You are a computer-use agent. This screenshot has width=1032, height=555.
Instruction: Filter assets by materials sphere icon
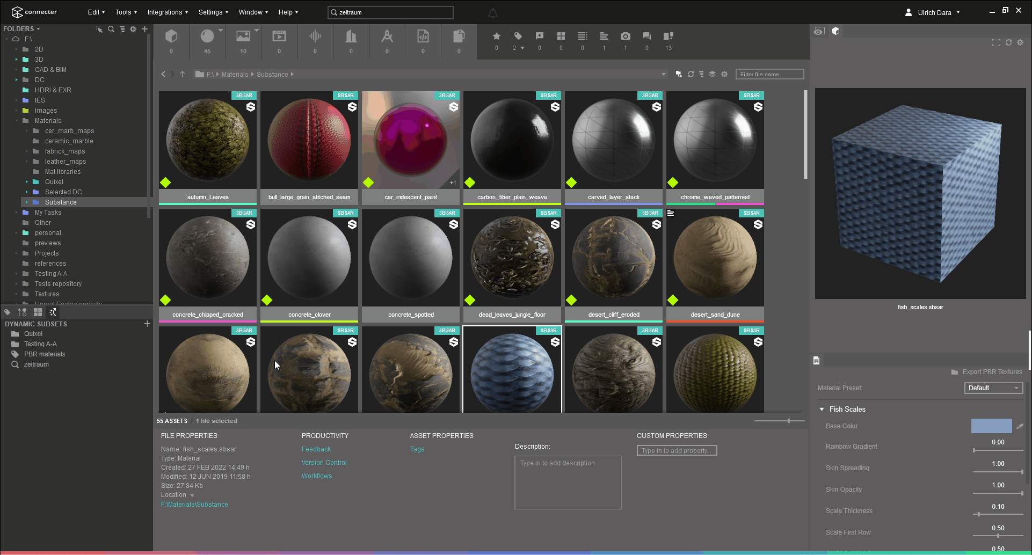click(207, 36)
